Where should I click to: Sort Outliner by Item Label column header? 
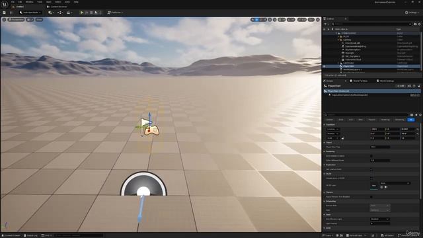click(341, 29)
